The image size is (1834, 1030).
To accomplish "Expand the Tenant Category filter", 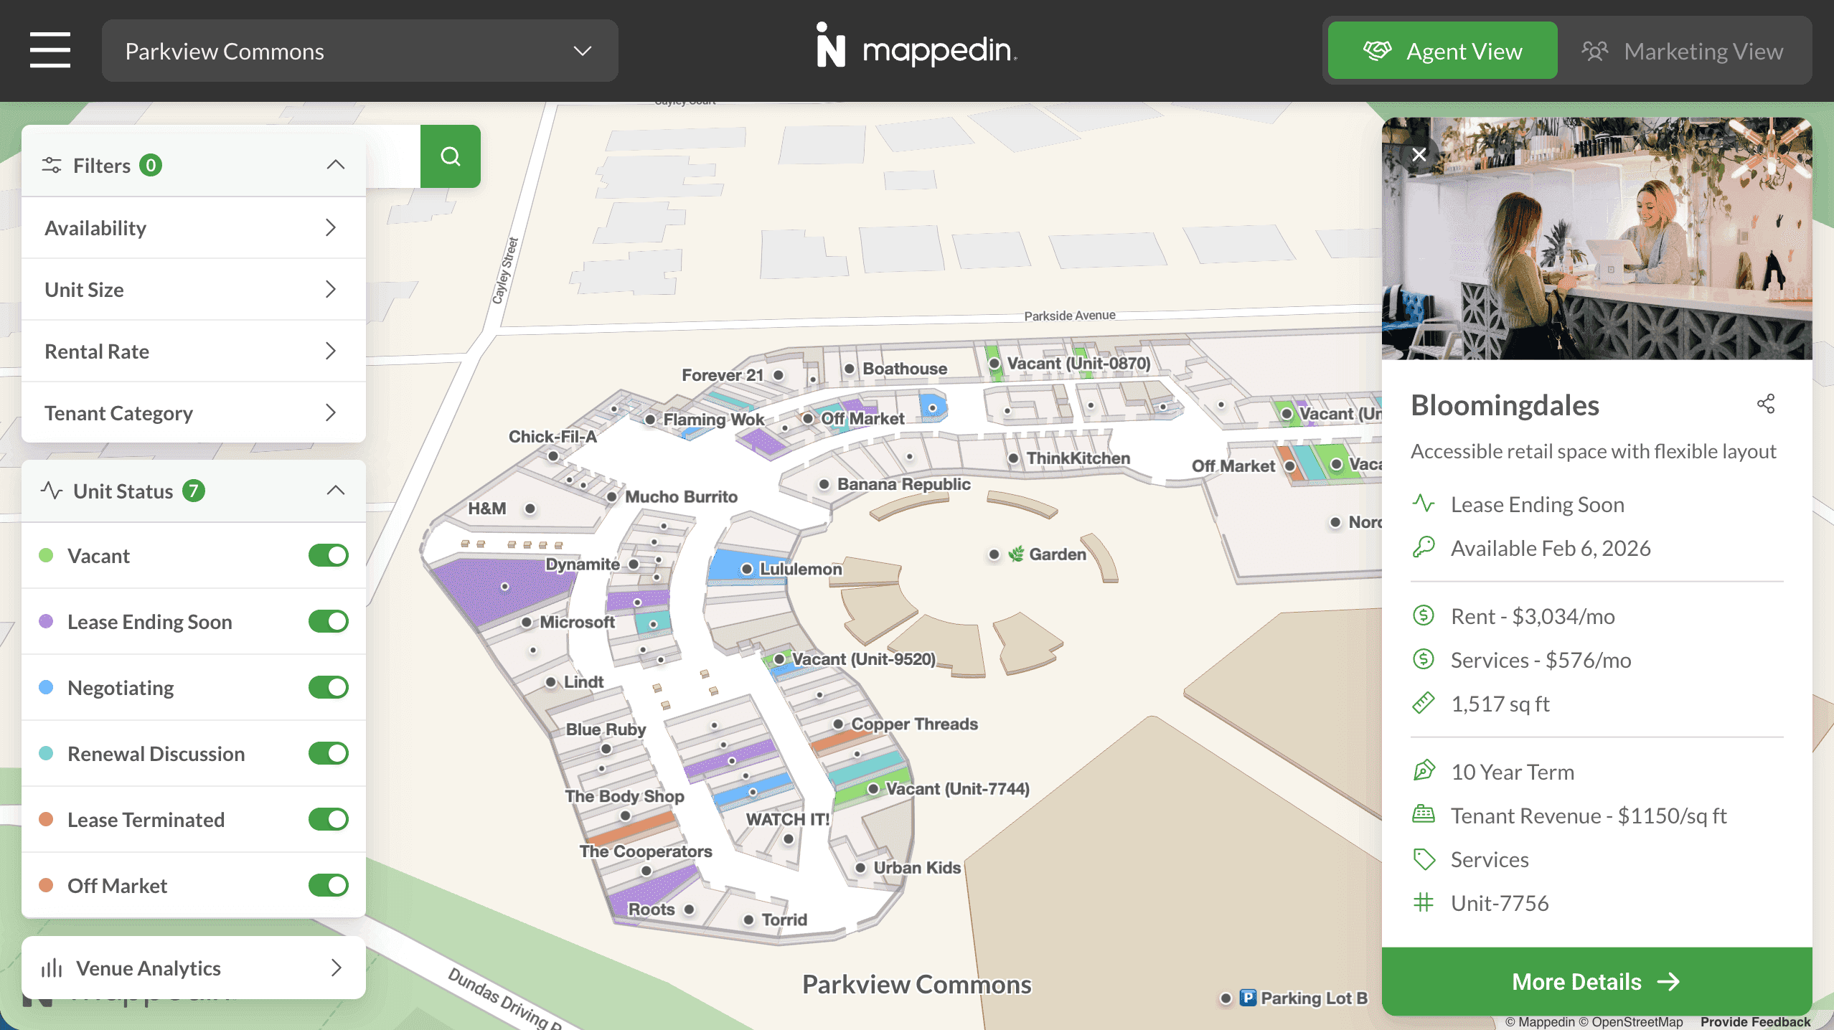I will click(194, 413).
